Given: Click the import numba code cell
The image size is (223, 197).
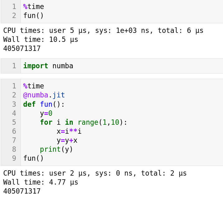Looking at the screenshot, I should point(48,66).
